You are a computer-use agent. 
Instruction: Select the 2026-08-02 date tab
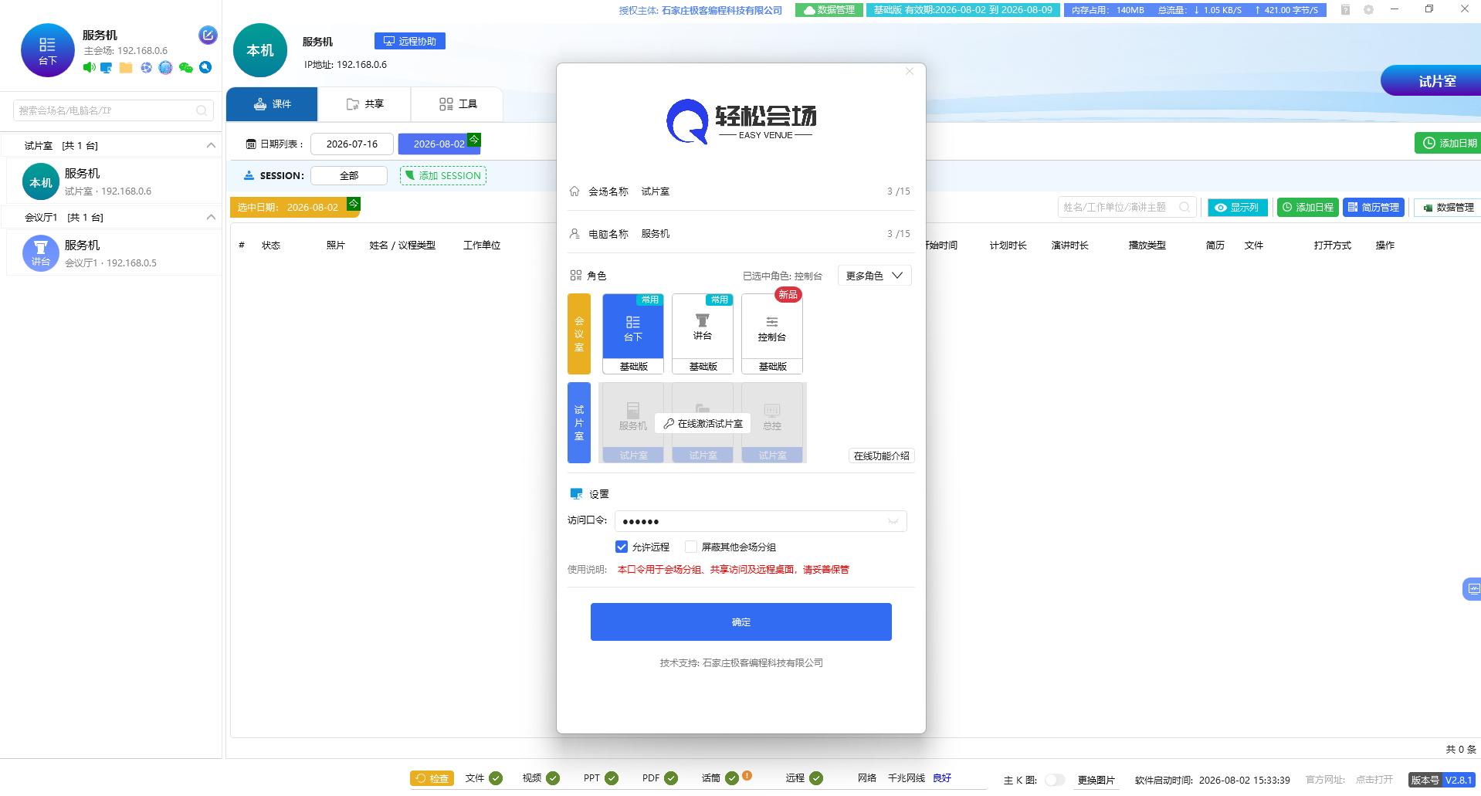[x=439, y=144]
